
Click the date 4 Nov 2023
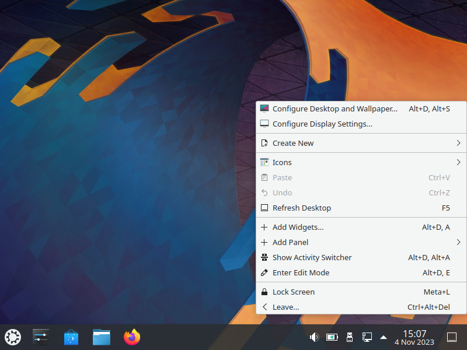pyautogui.click(x=414, y=342)
